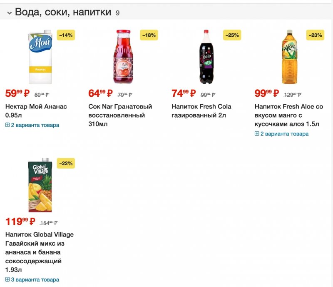Open the Мой Ананас nectar carton image
The image size is (333, 287).
coord(40,57)
